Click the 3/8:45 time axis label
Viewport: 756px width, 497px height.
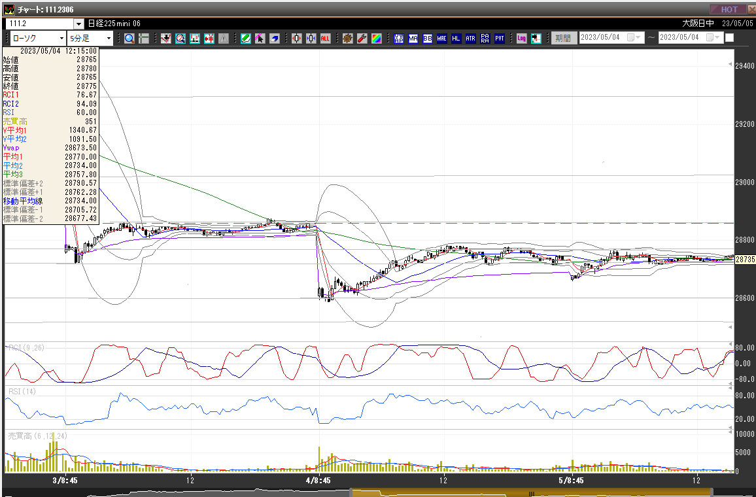65,480
